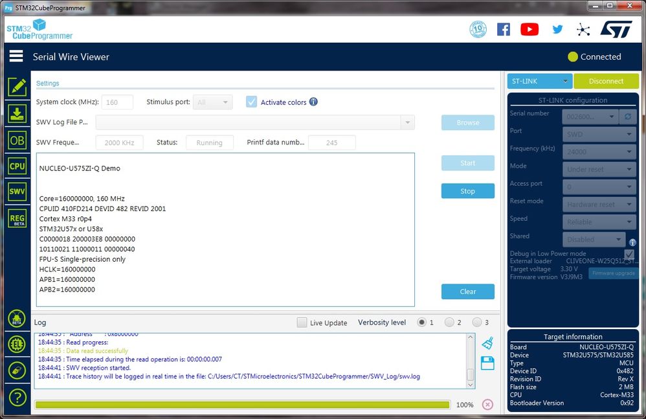Open the Mode Under reset dropdown
This screenshot has width=646, height=419.
[599, 169]
